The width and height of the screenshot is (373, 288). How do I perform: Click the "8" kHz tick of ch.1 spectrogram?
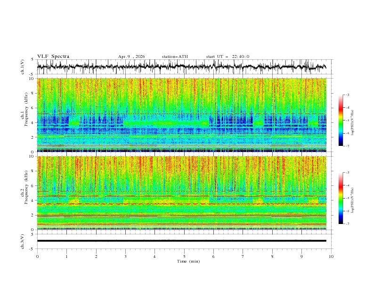pos(33,93)
